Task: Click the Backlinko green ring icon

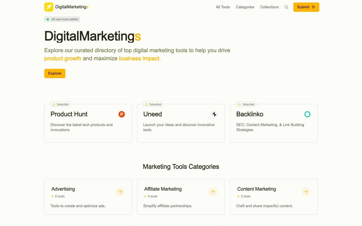Action: 307,114
